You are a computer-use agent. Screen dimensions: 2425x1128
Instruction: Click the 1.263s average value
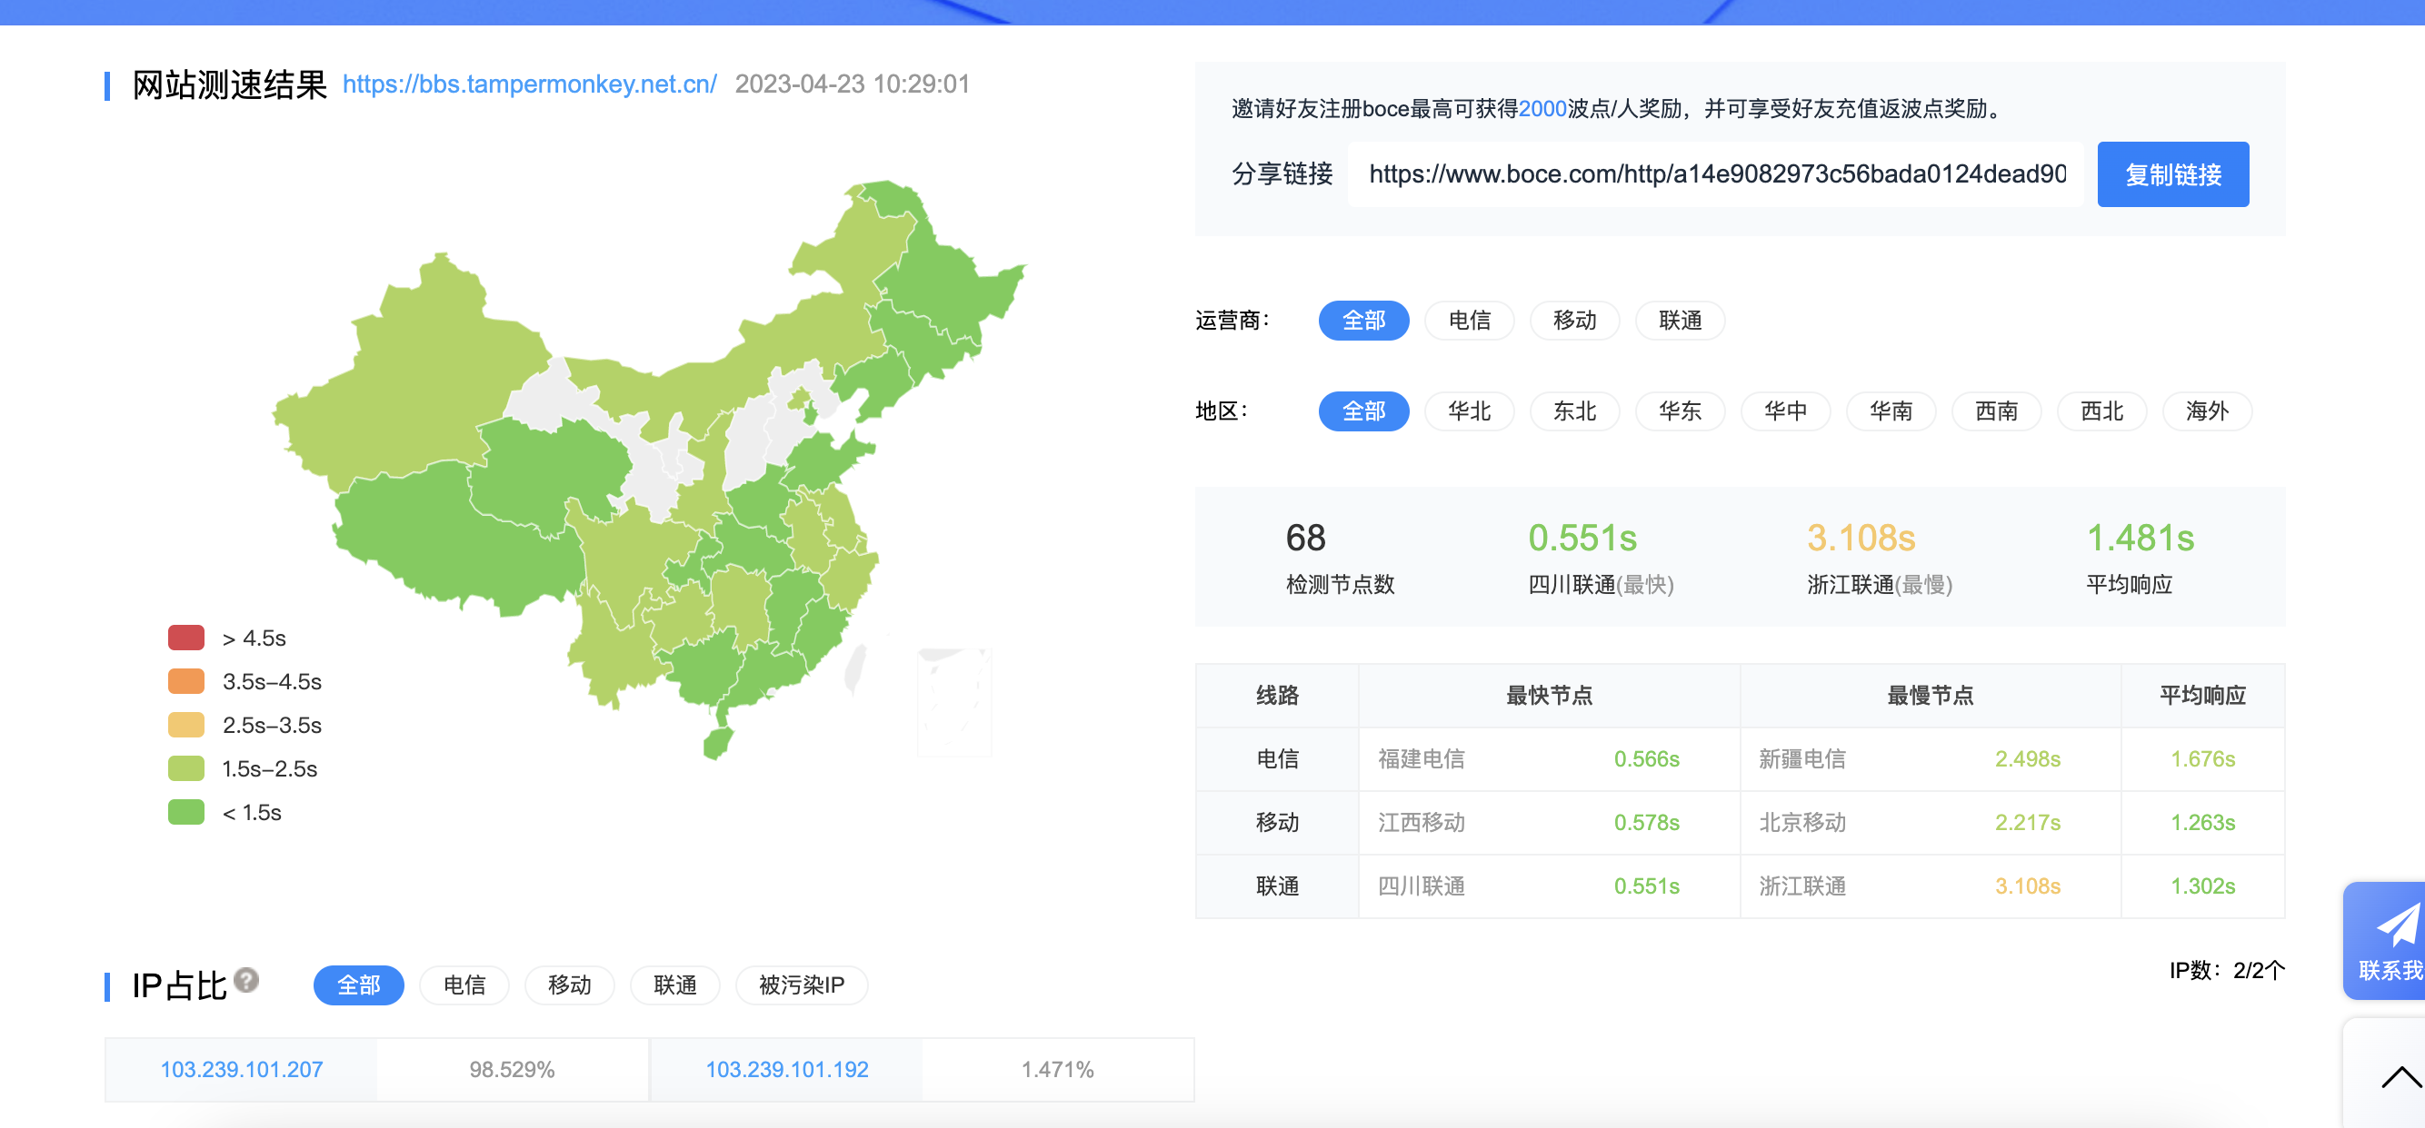2202,822
